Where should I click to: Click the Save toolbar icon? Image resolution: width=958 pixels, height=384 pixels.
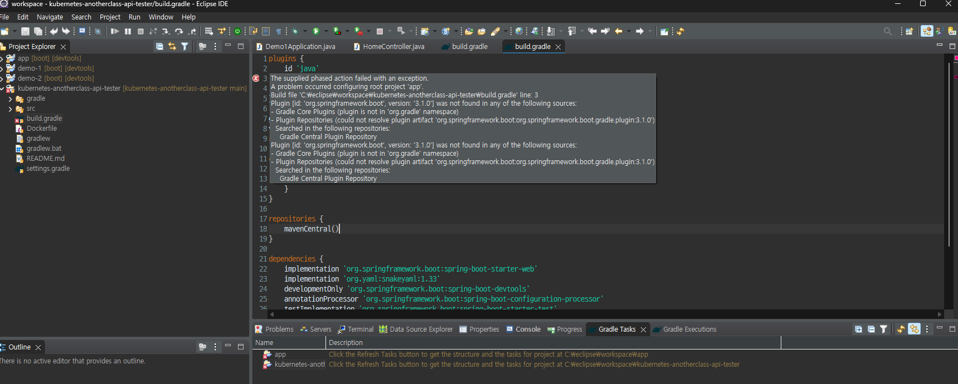click(x=25, y=31)
